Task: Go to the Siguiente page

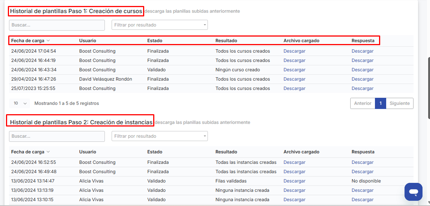Action: pyautogui.click(x=399, y=103)
